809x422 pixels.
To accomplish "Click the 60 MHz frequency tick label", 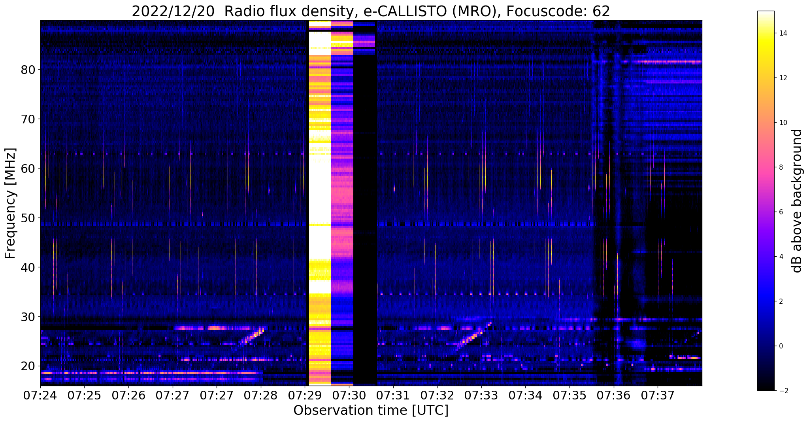I will pyautogui.click(x=28, y=168).
